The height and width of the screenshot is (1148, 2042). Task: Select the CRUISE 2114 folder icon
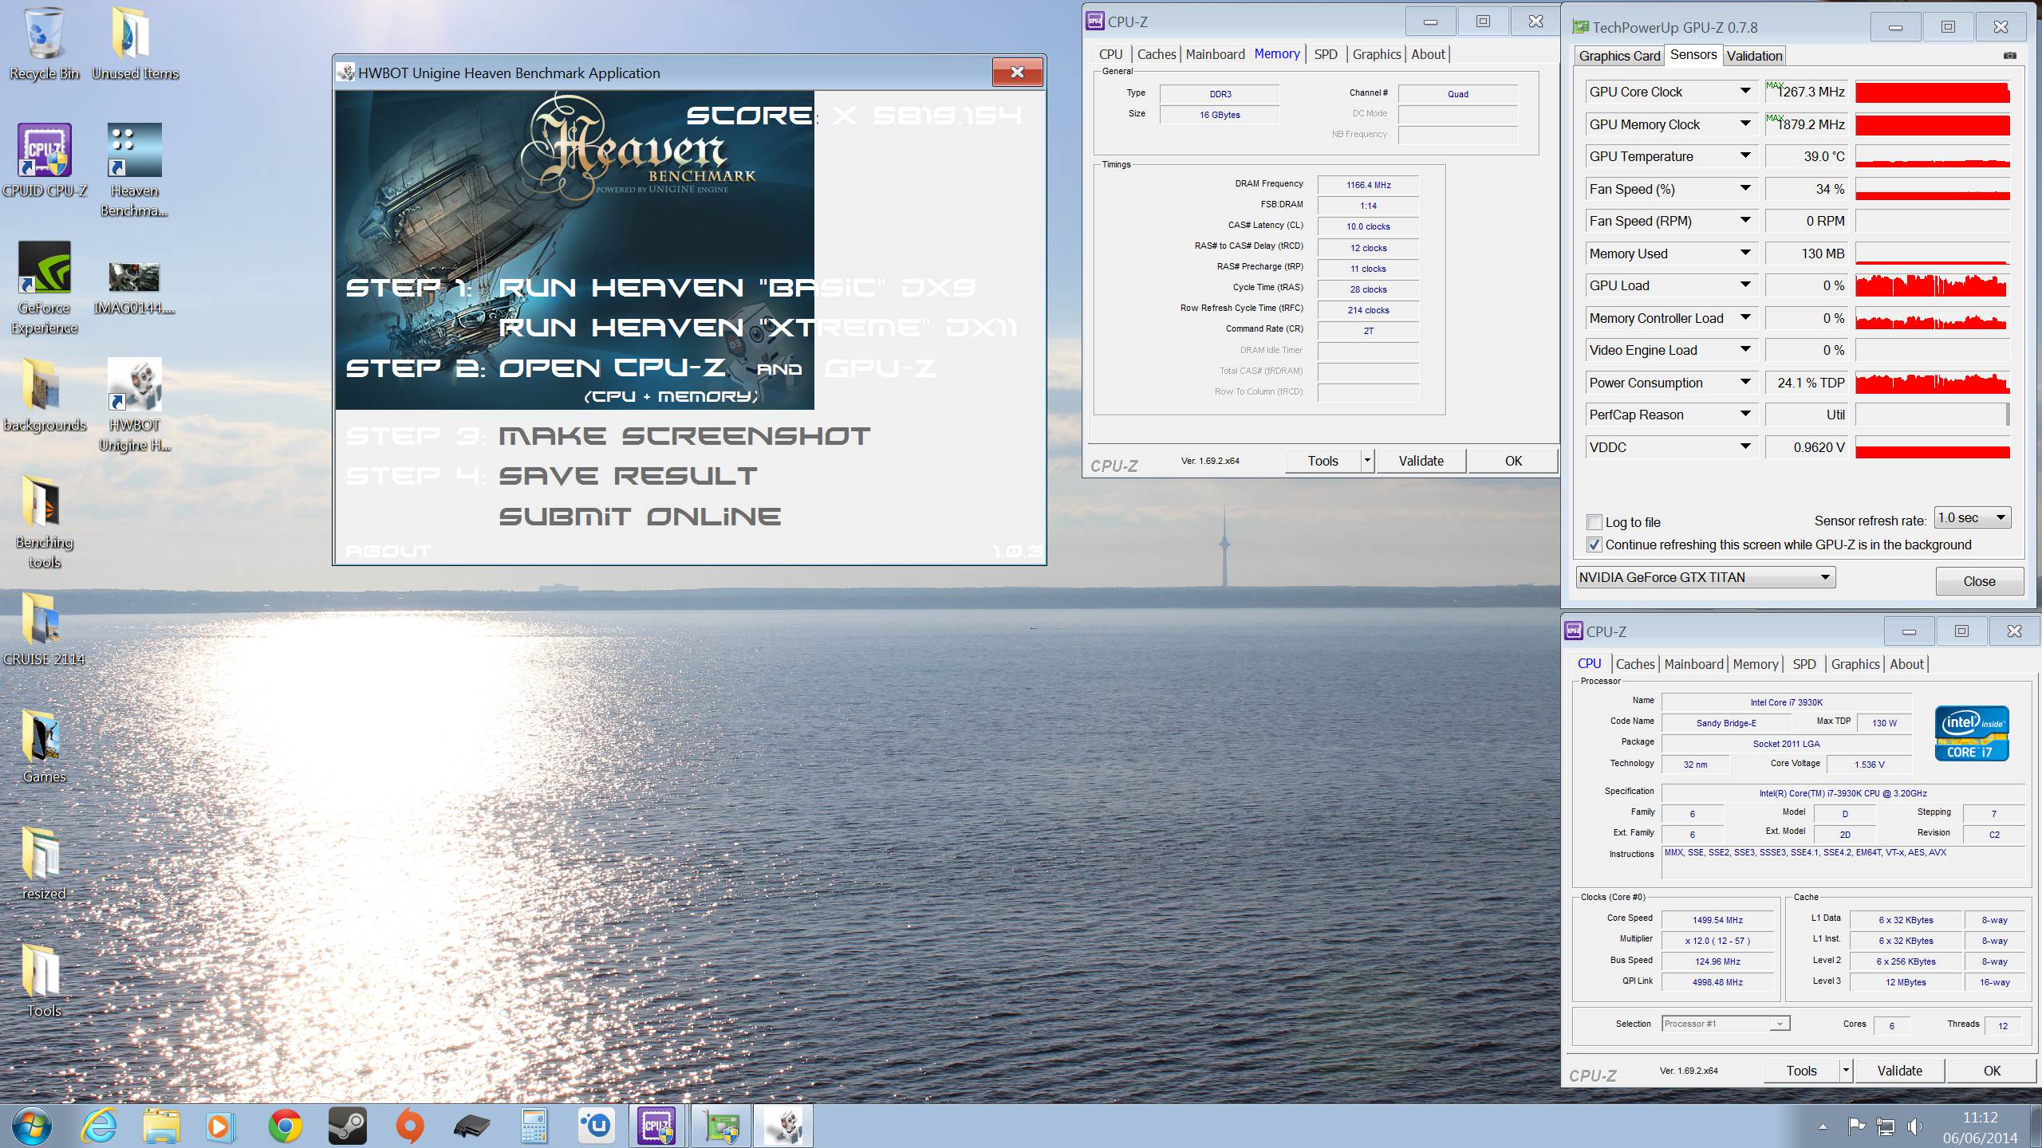[45, 629]
